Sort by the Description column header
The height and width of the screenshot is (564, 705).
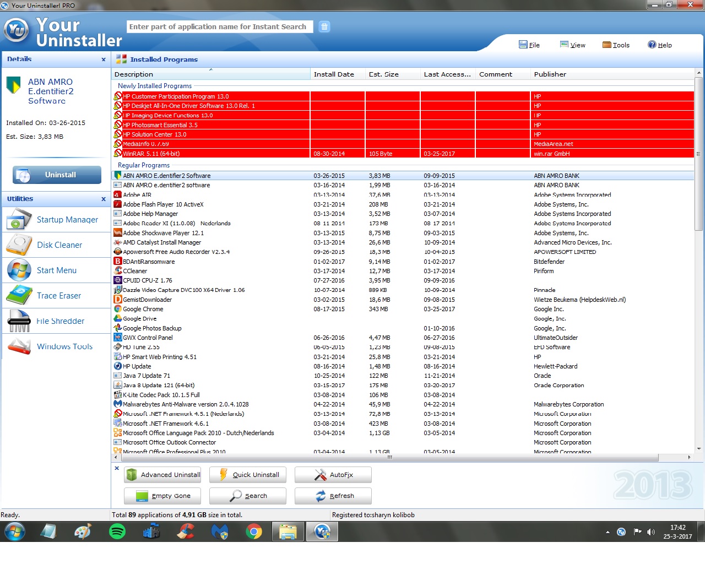pos(211,74)
